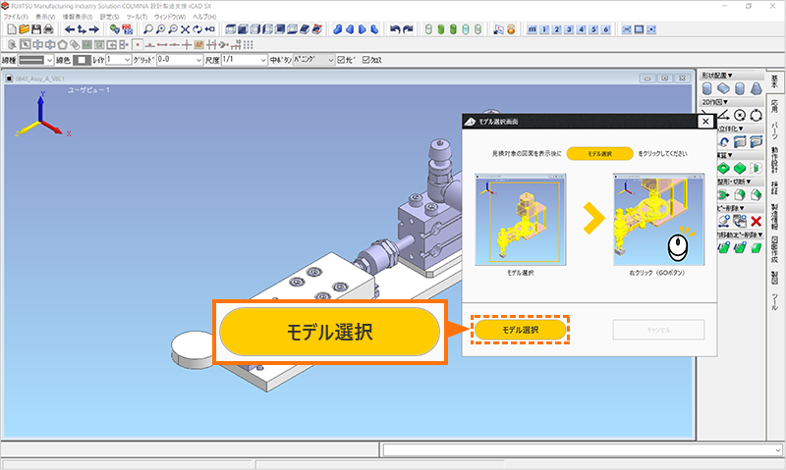
Task: Open the 表示(V) menu
Action: (x=45, y=17)
